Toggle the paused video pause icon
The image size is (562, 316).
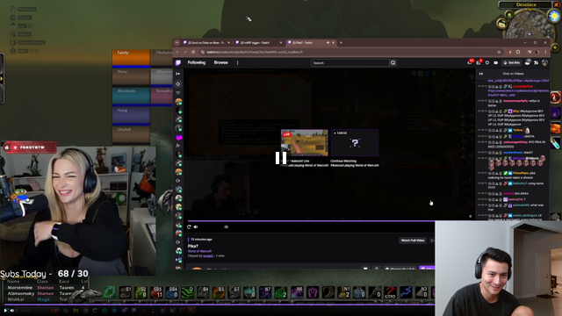[281, 158]
